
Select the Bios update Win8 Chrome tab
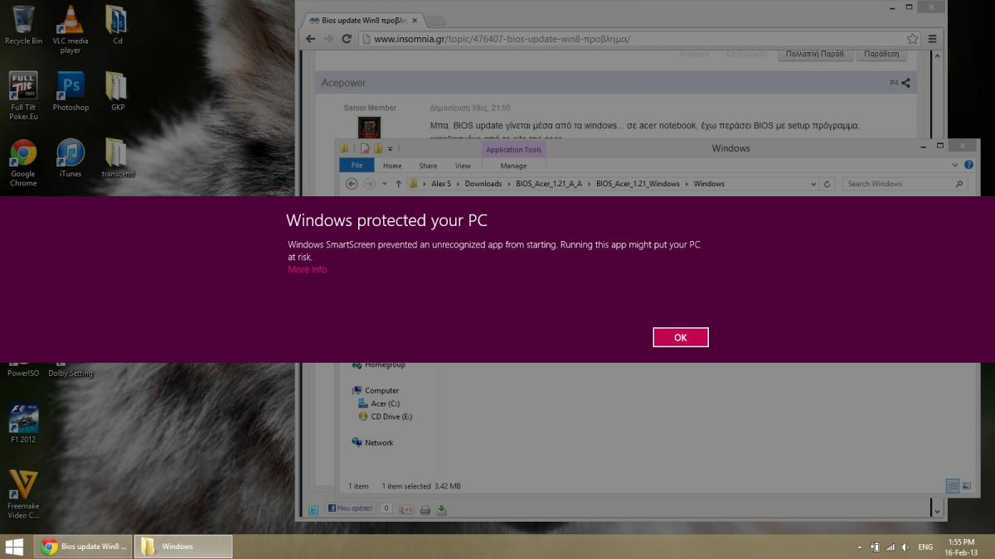click(x=362, y=20)
